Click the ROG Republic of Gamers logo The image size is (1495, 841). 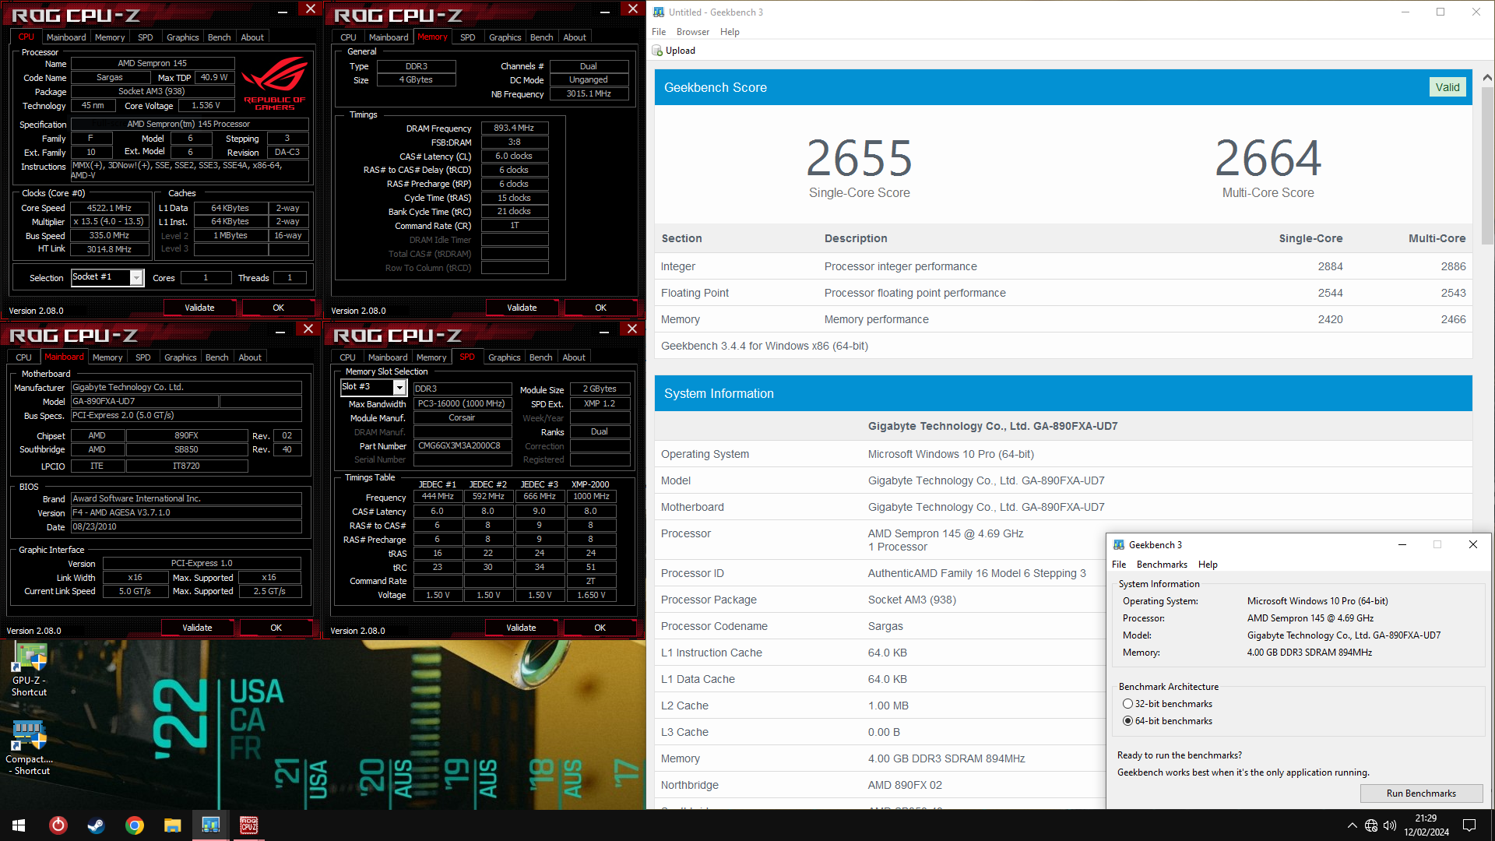274,85
